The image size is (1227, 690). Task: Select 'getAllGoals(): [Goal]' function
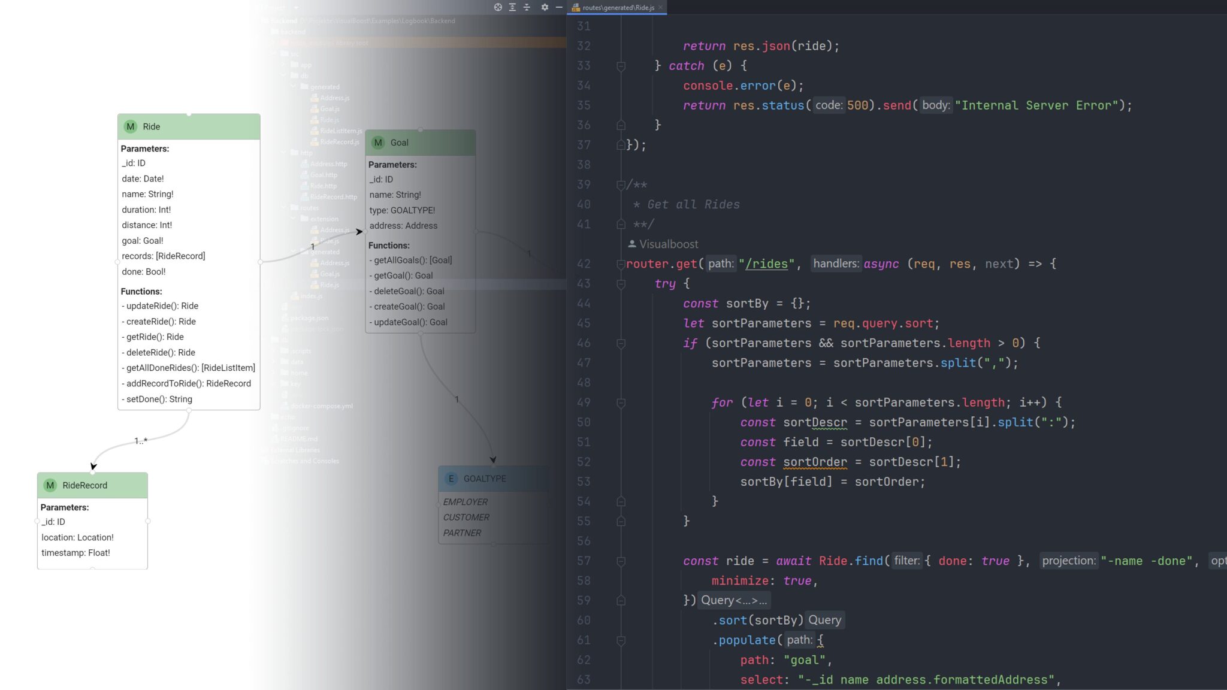tap(410, 260)
